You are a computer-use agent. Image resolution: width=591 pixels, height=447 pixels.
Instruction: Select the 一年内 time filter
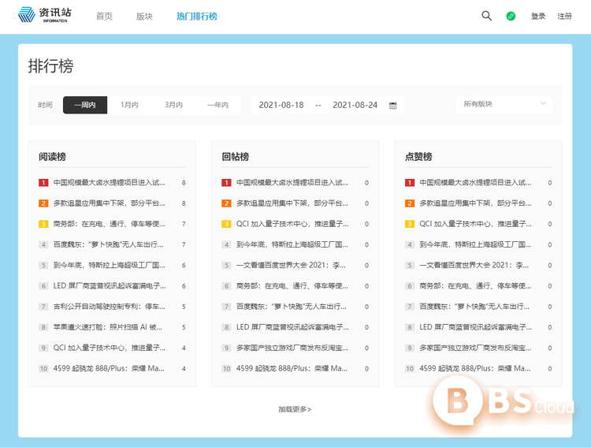pos(218,105)
